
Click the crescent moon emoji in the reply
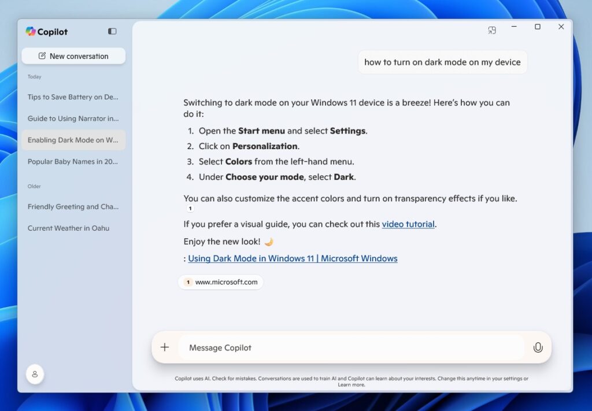(x=268, y=241)
